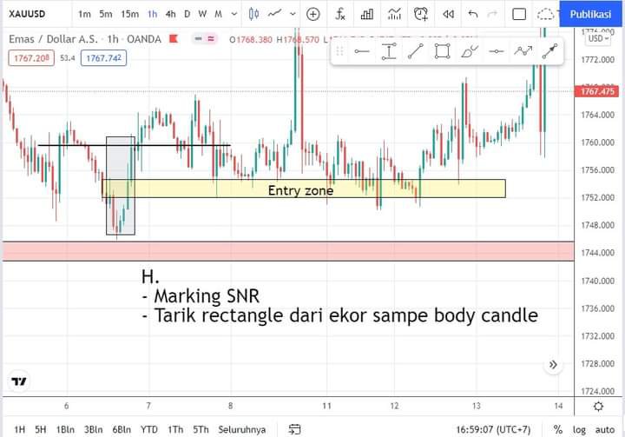Expand the timeframe interval dropdown arrow
Viewport: 625px width, 437px height.
(234, 14)
